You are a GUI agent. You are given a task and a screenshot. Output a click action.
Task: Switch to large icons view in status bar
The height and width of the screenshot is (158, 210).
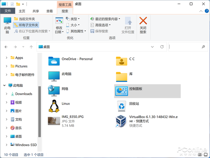coord(205,155)
